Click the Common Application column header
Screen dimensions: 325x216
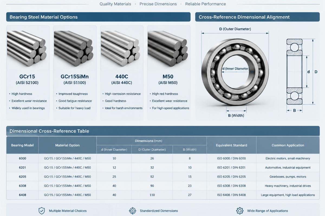(x=288, y=145)
